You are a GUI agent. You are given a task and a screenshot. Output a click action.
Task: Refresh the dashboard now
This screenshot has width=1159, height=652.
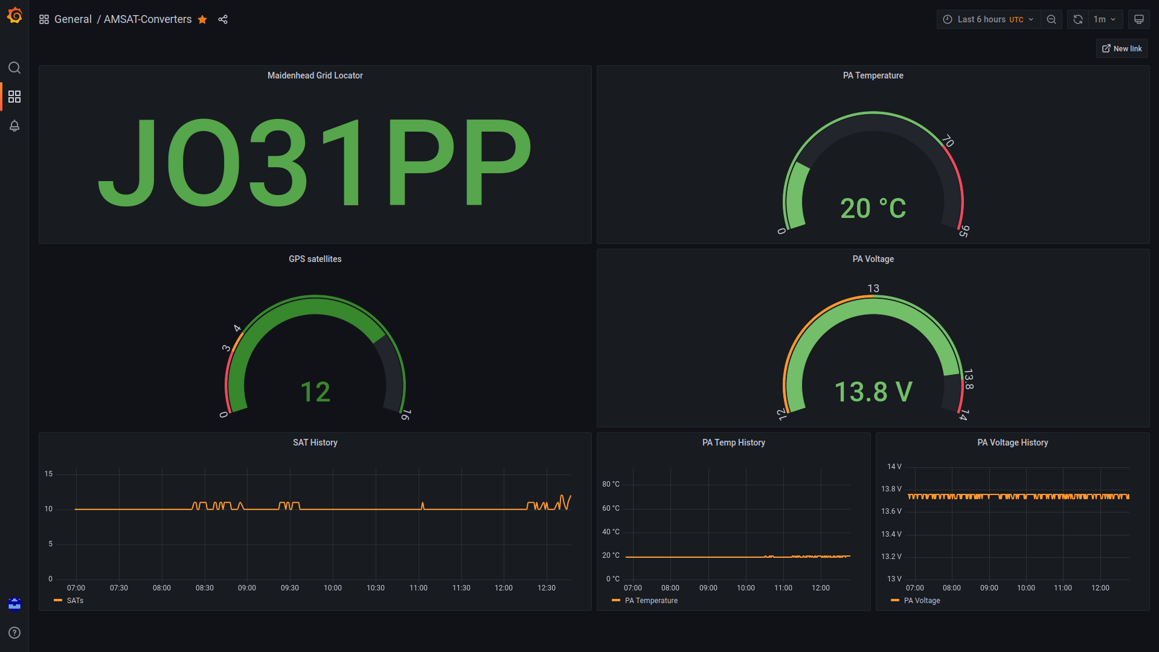click(x=1078, y=19)
